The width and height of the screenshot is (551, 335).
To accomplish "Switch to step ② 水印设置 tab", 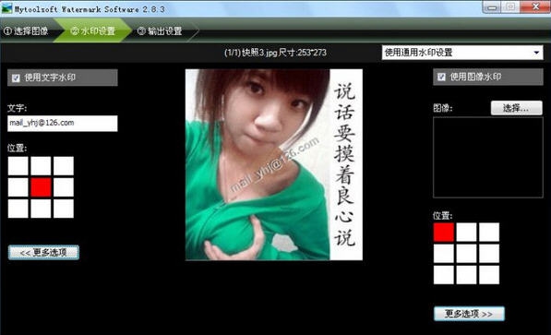I will (92, 31).
